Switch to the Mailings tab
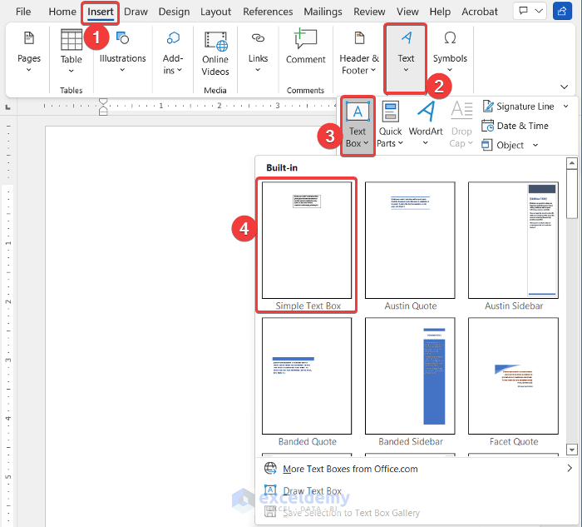This screenshot has width=582, height=527. pyautogui.click(x=323, y=12)
